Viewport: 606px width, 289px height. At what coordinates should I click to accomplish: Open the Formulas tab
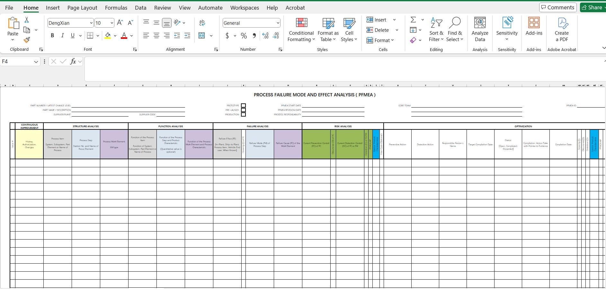(x=116, y=8)
